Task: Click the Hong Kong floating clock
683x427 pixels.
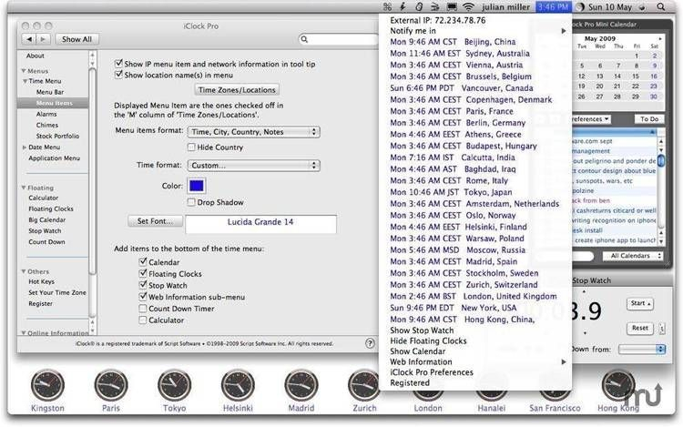Action: (618, 385)
